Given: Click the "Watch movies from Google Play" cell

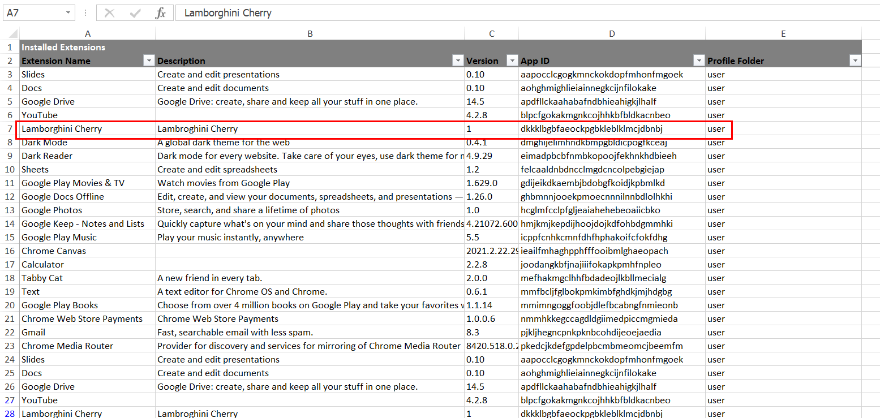Looking at the screenshot, I should pyautogui.click(x=310, y=183).
